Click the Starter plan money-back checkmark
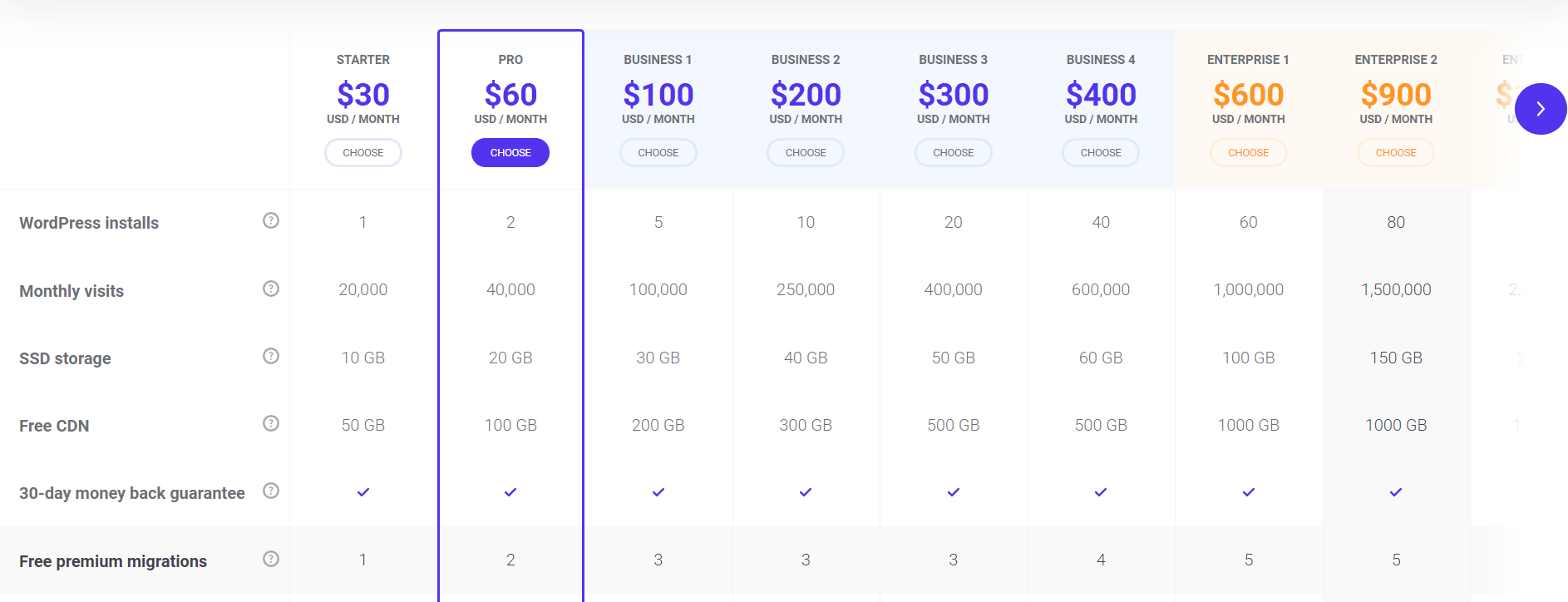The height and width of the screenshot is (602, 1568). [363, 492]
